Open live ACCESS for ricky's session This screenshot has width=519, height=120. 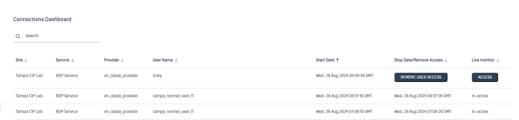485,77
